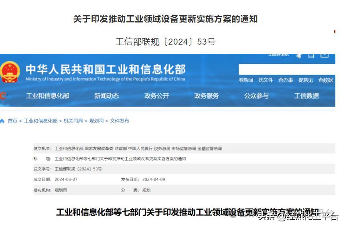Viewport: 345px width, 227px height.
Task: Open the 新闻动态 navigation menu
Action: point(107,96)
